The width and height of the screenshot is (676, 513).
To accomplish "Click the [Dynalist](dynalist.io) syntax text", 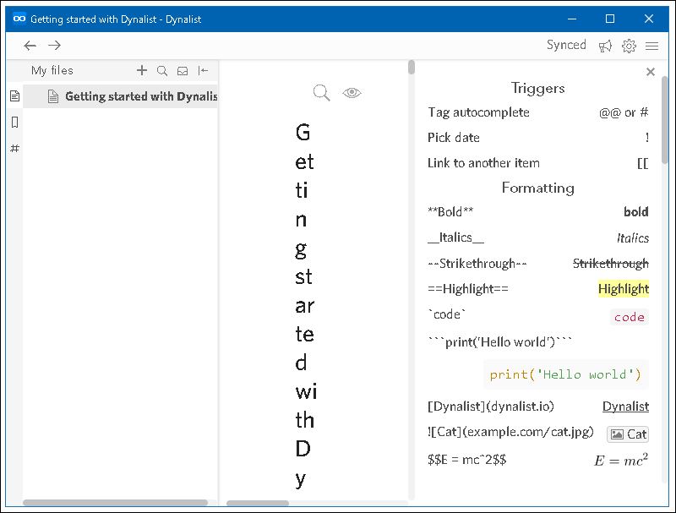I will [x=491, y=407].
